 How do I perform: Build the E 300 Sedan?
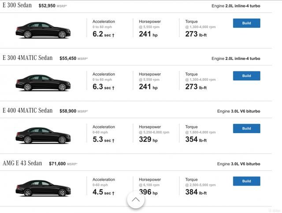(246, 23)
